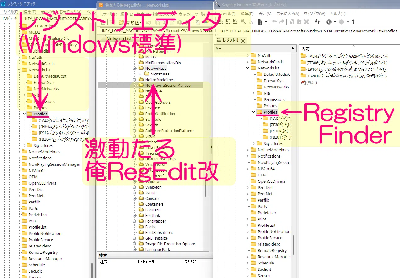Collapse NetworkList chevron in Registry Finder tree
400x278 pixels.
point(248,68)
